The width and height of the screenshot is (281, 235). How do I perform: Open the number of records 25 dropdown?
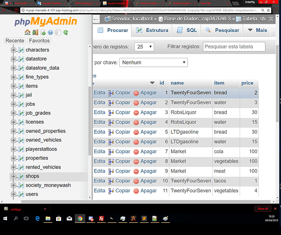(x=144, y=47)
